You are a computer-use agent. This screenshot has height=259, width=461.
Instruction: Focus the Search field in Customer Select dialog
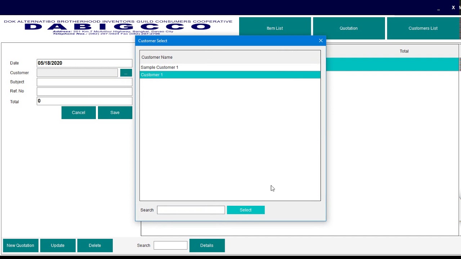[191, 210]
